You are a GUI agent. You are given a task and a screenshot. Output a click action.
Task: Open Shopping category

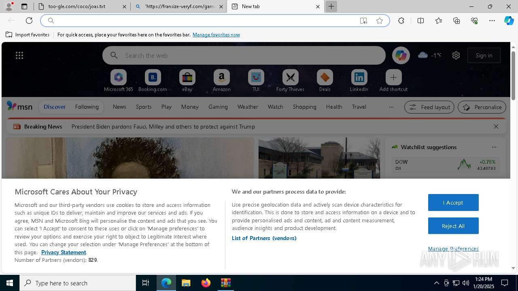(305, 107)
